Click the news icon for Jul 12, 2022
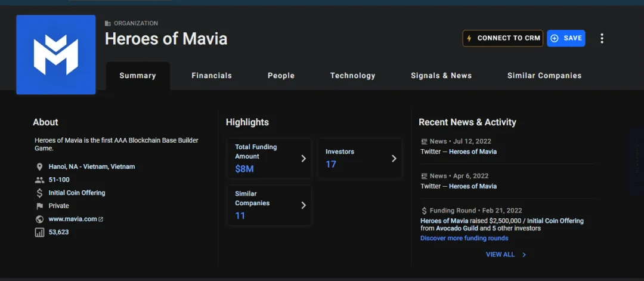The image size is (644, 281). [425, 141]
